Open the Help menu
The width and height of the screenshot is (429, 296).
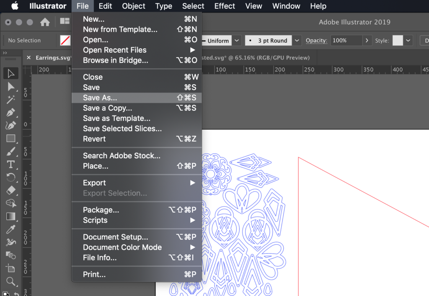pos(318,6)
